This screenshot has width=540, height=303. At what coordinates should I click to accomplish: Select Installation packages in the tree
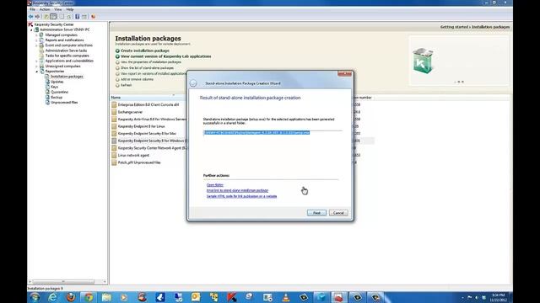coord(67,77)
